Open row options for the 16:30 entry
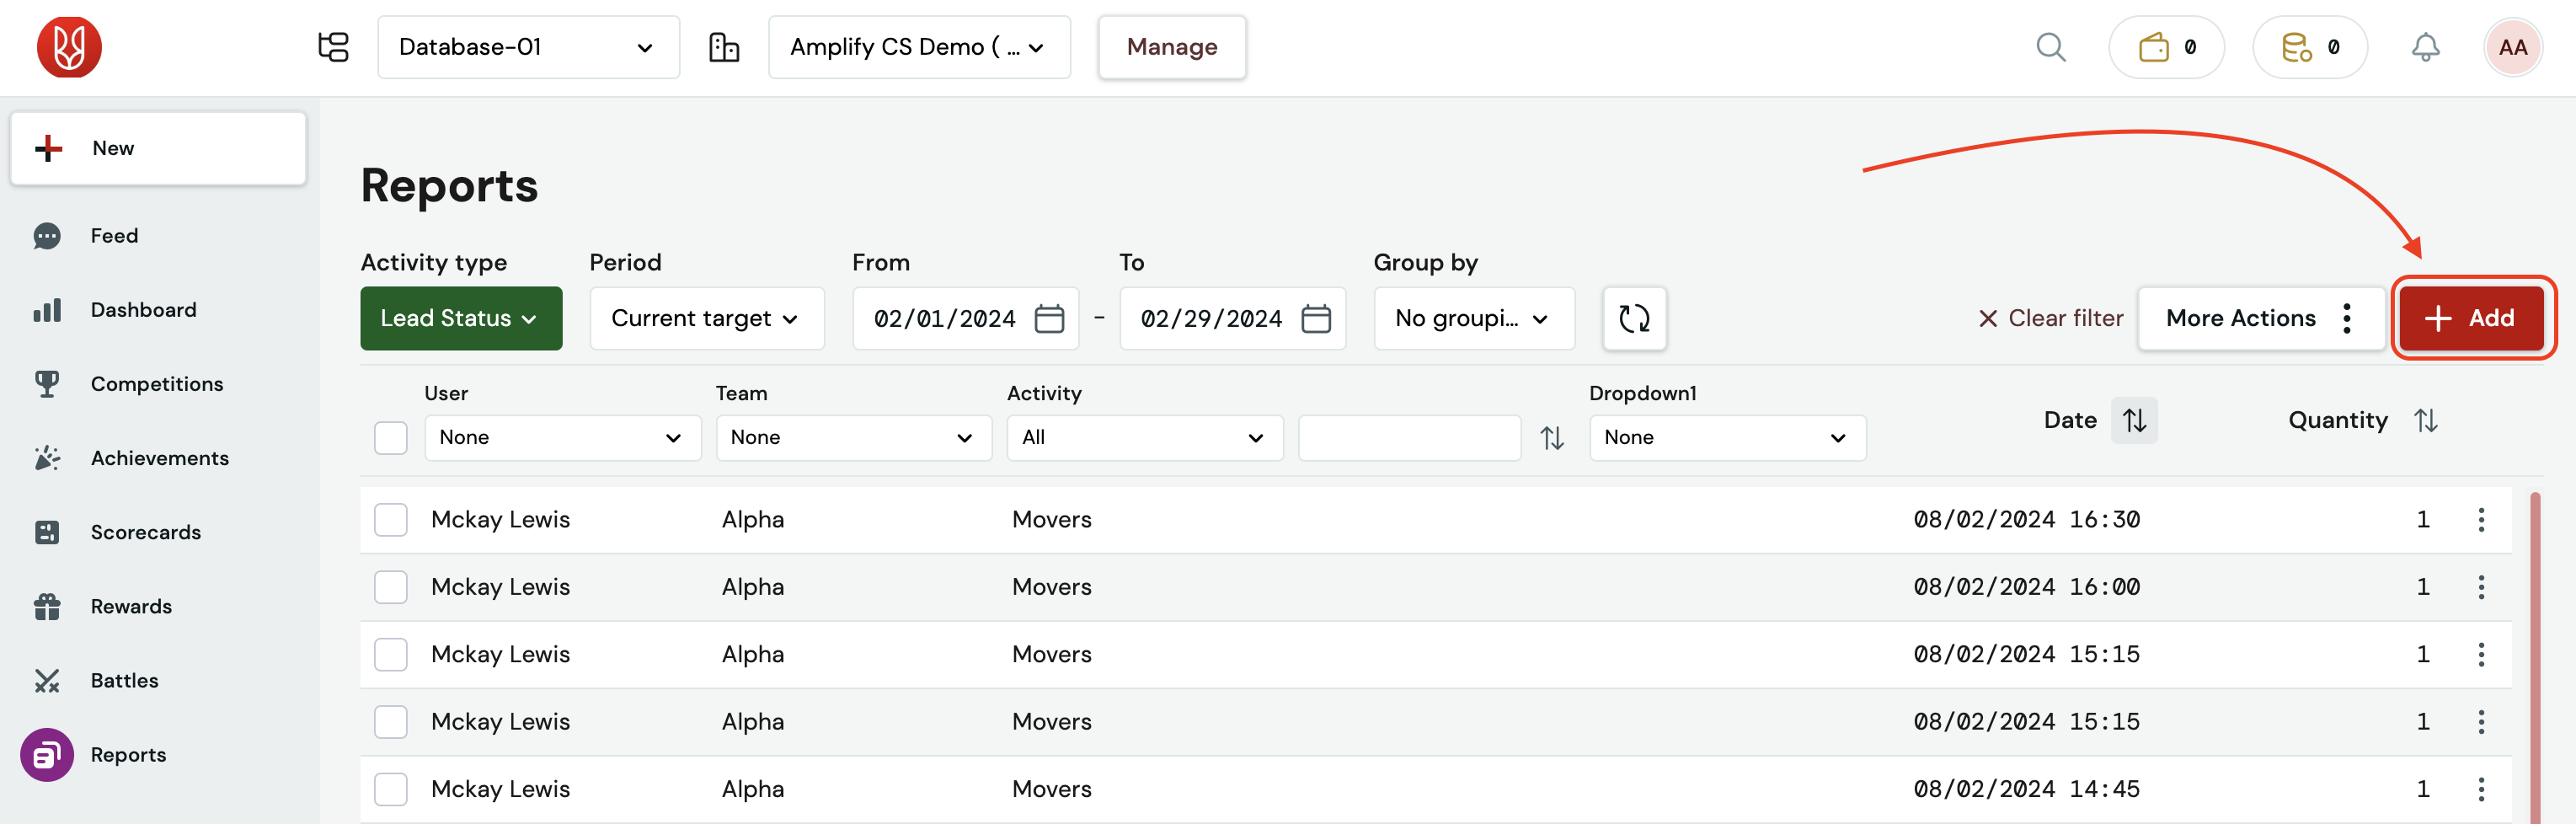The width and height of the screenshot is (2576, 824). (2481, 519)
